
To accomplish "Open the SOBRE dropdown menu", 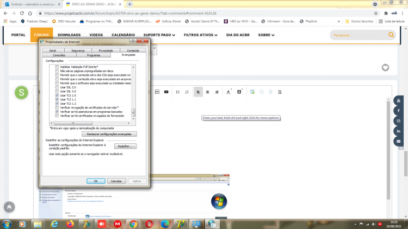I will coord(266,35).
